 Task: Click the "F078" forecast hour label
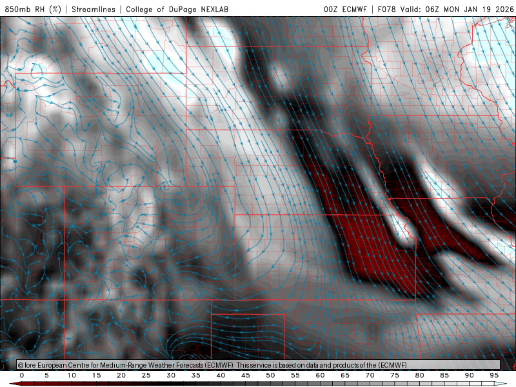pos(386,9)
